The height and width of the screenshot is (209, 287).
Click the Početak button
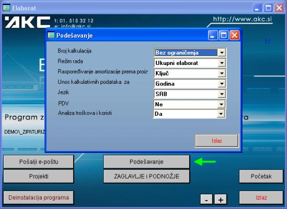coord(261,177)
